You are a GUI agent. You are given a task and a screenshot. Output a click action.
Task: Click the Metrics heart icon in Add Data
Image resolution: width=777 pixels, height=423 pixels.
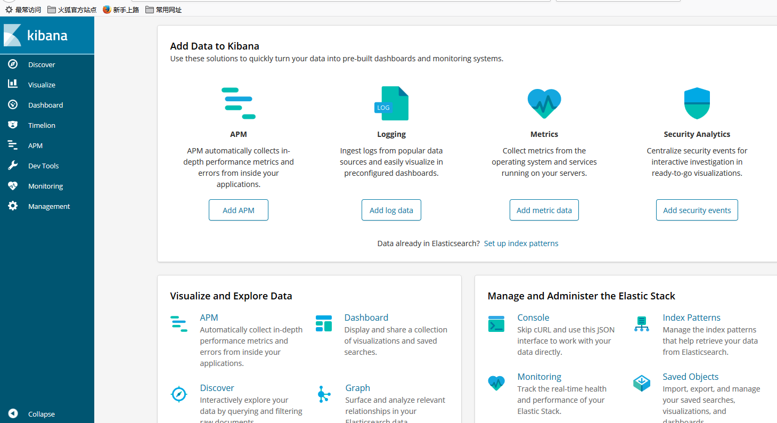544,103
